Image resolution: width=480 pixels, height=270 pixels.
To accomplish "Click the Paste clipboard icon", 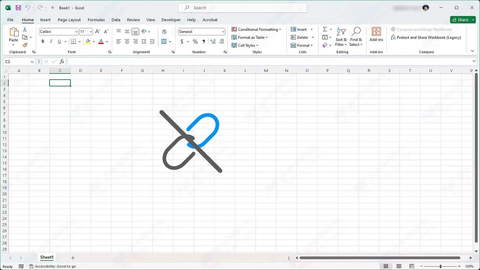I will [14, 32].
